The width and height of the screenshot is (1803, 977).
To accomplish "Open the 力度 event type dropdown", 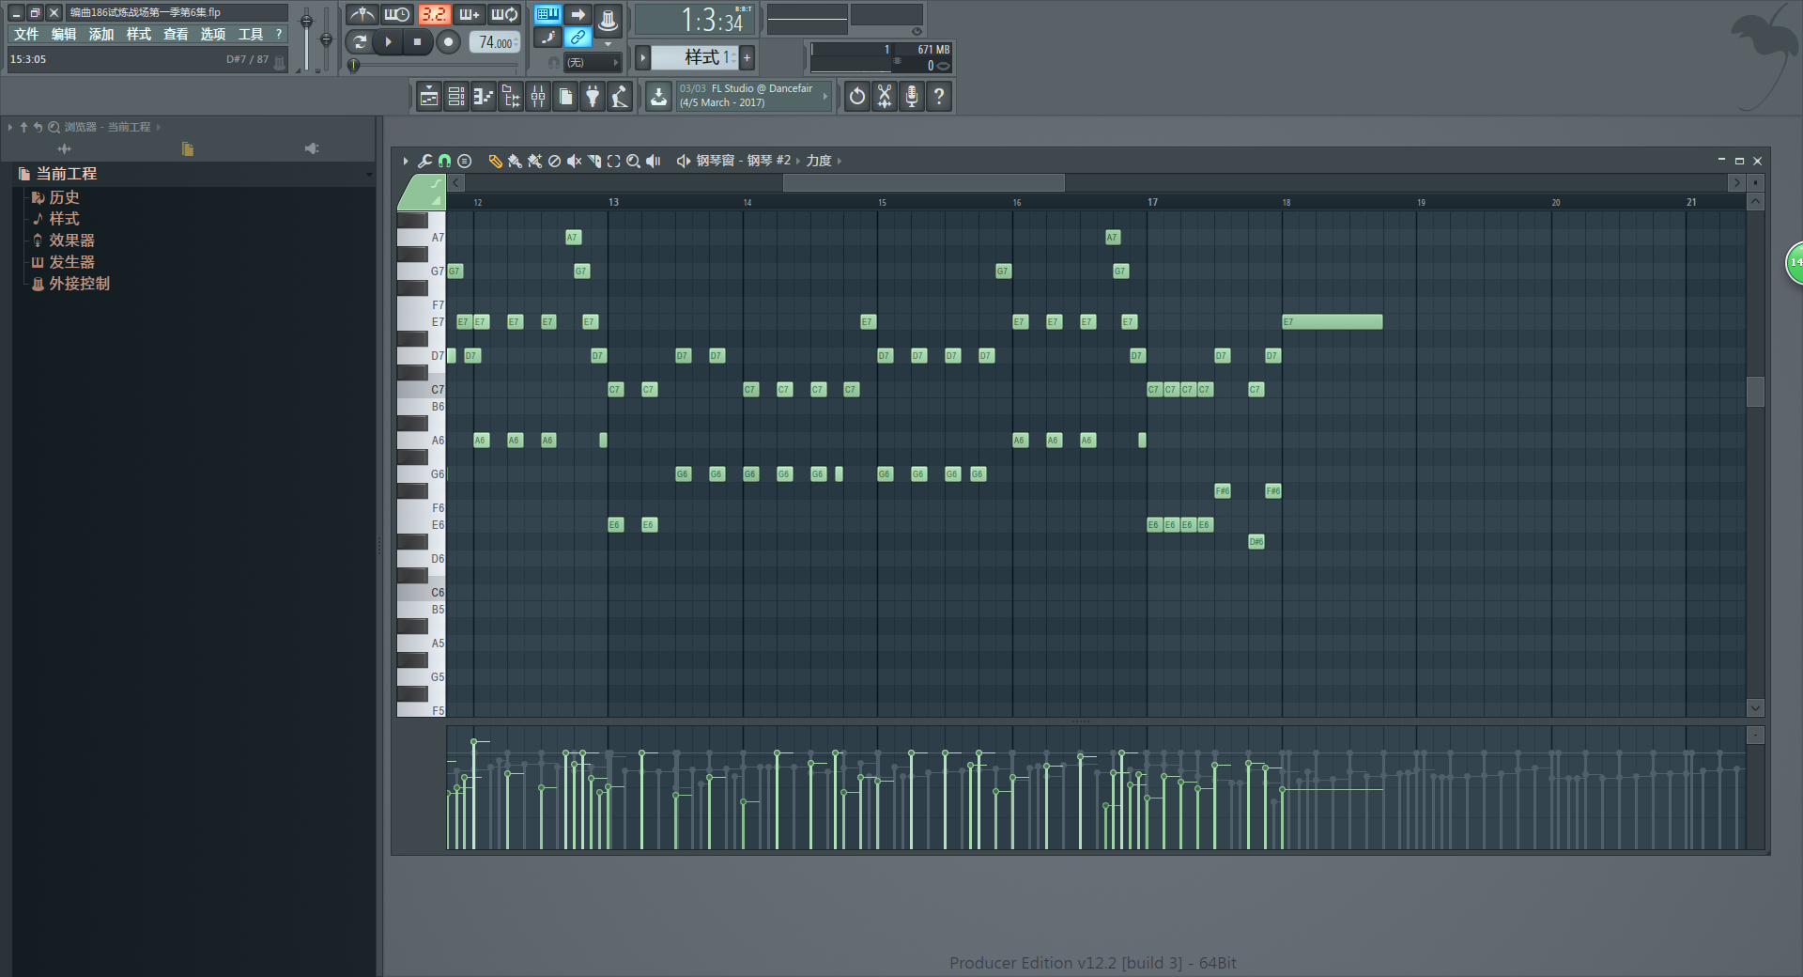I will [819, 161].
